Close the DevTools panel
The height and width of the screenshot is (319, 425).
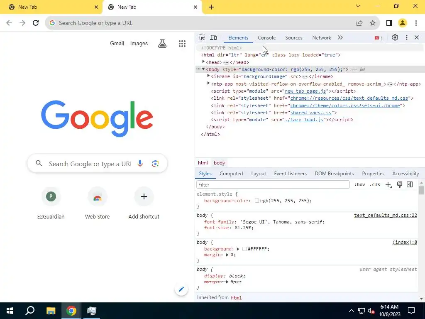click(x=417, y=38)
